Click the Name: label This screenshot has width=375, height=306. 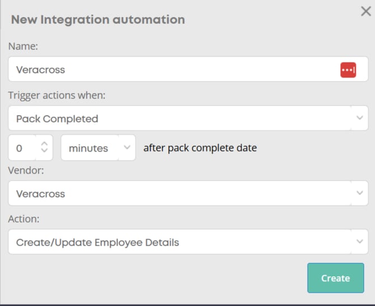23,46
